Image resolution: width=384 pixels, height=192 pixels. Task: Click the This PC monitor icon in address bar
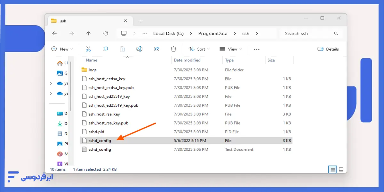click(x=124, y=33)
